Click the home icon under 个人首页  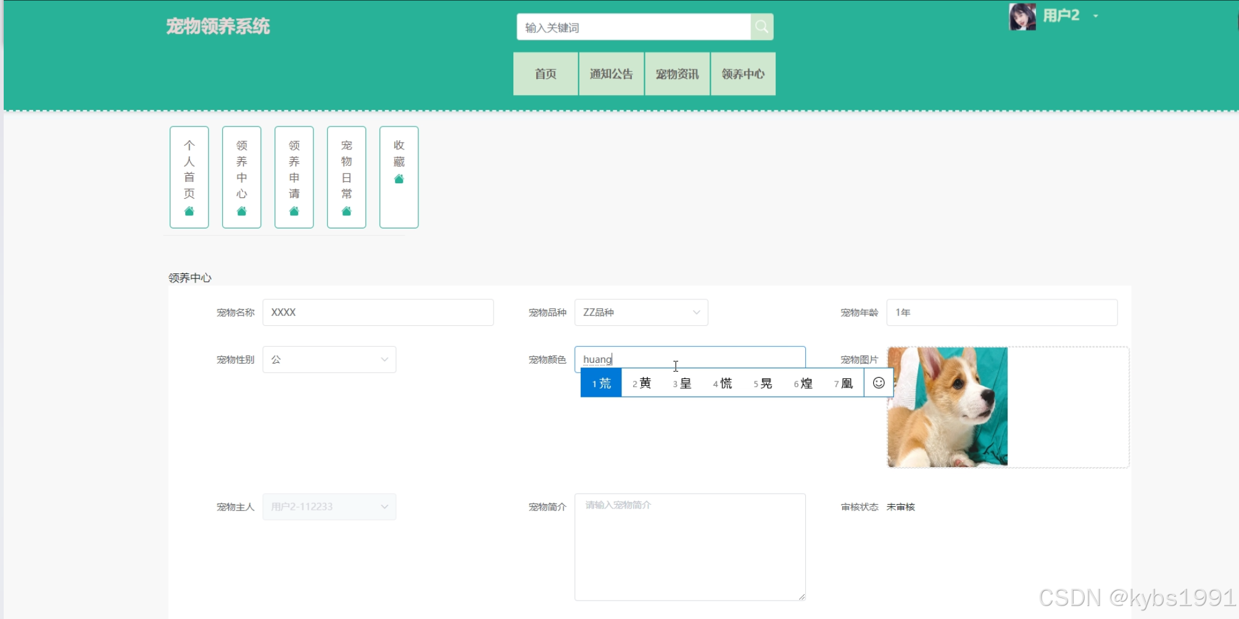189,211
